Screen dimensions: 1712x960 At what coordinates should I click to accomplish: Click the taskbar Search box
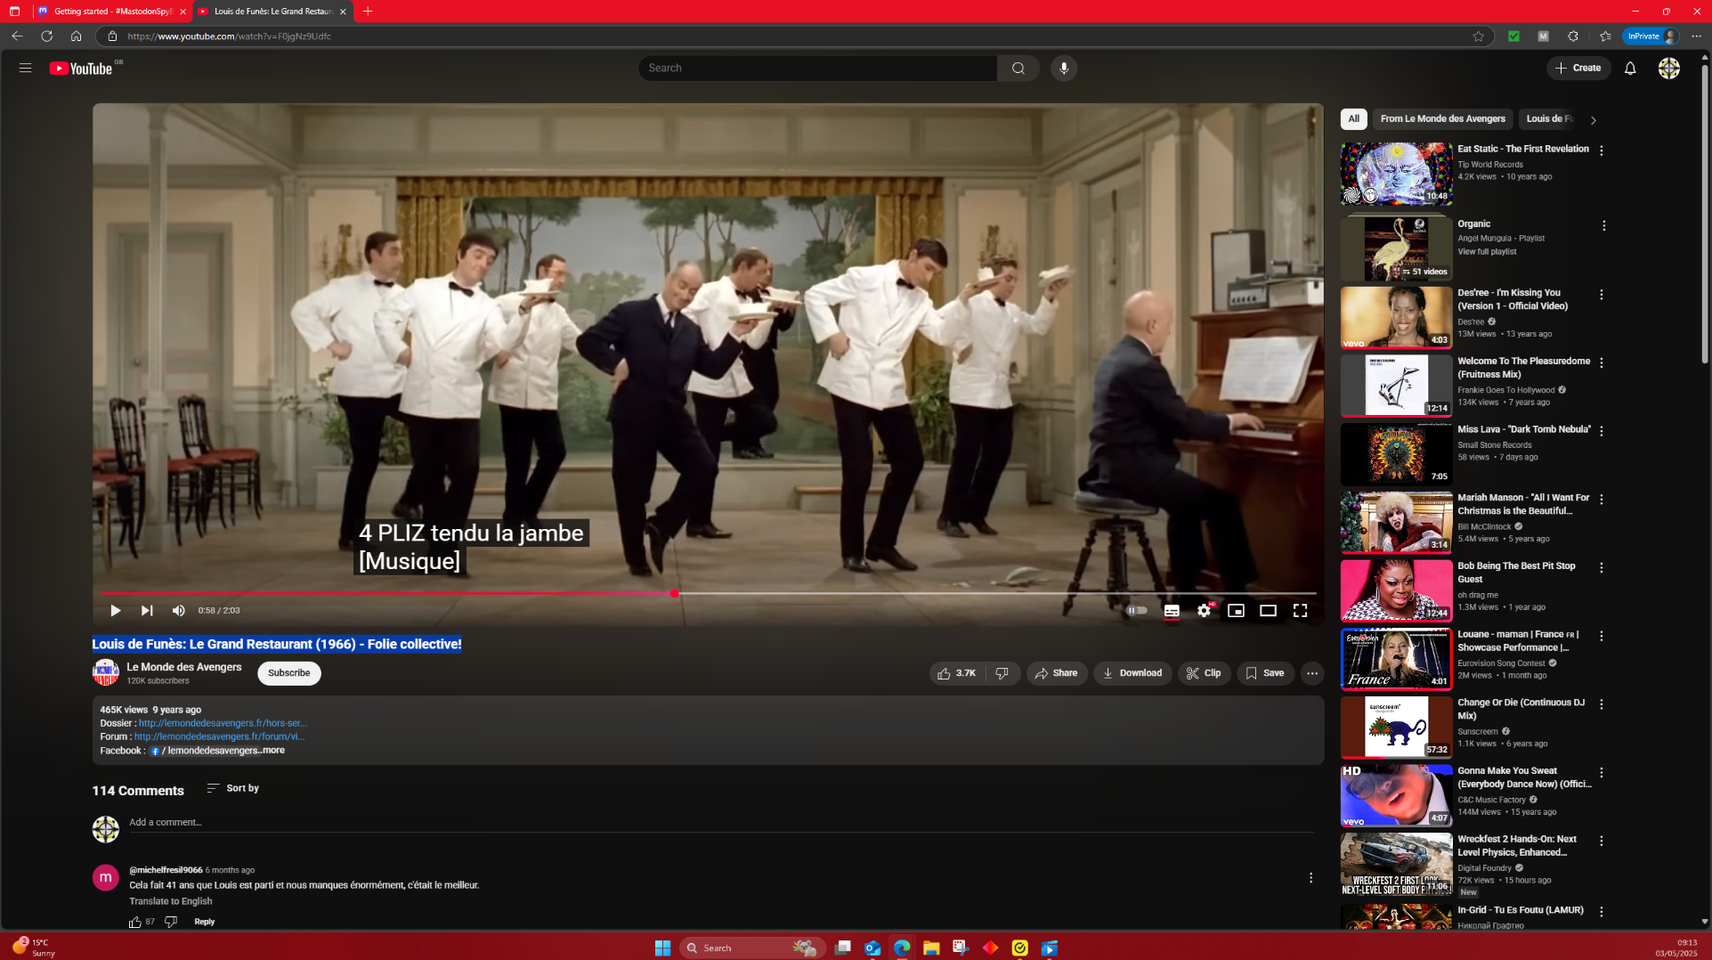click(x=752, y=948)
